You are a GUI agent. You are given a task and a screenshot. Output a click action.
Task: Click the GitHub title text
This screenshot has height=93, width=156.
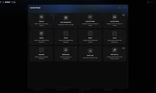pyautogui.click(x=41, y=38)
